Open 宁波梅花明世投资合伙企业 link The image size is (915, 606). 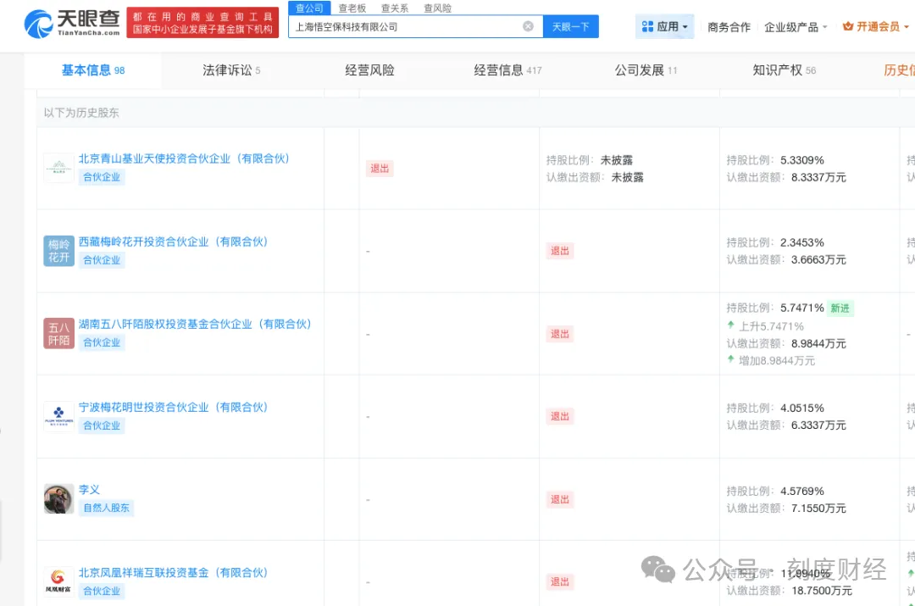[x=173, y=407]
